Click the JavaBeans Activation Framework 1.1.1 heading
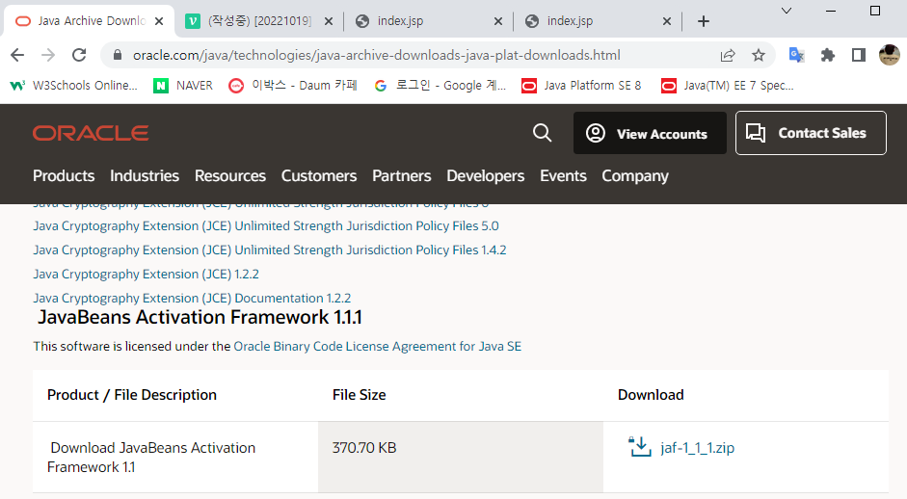 tap(200, 318)
